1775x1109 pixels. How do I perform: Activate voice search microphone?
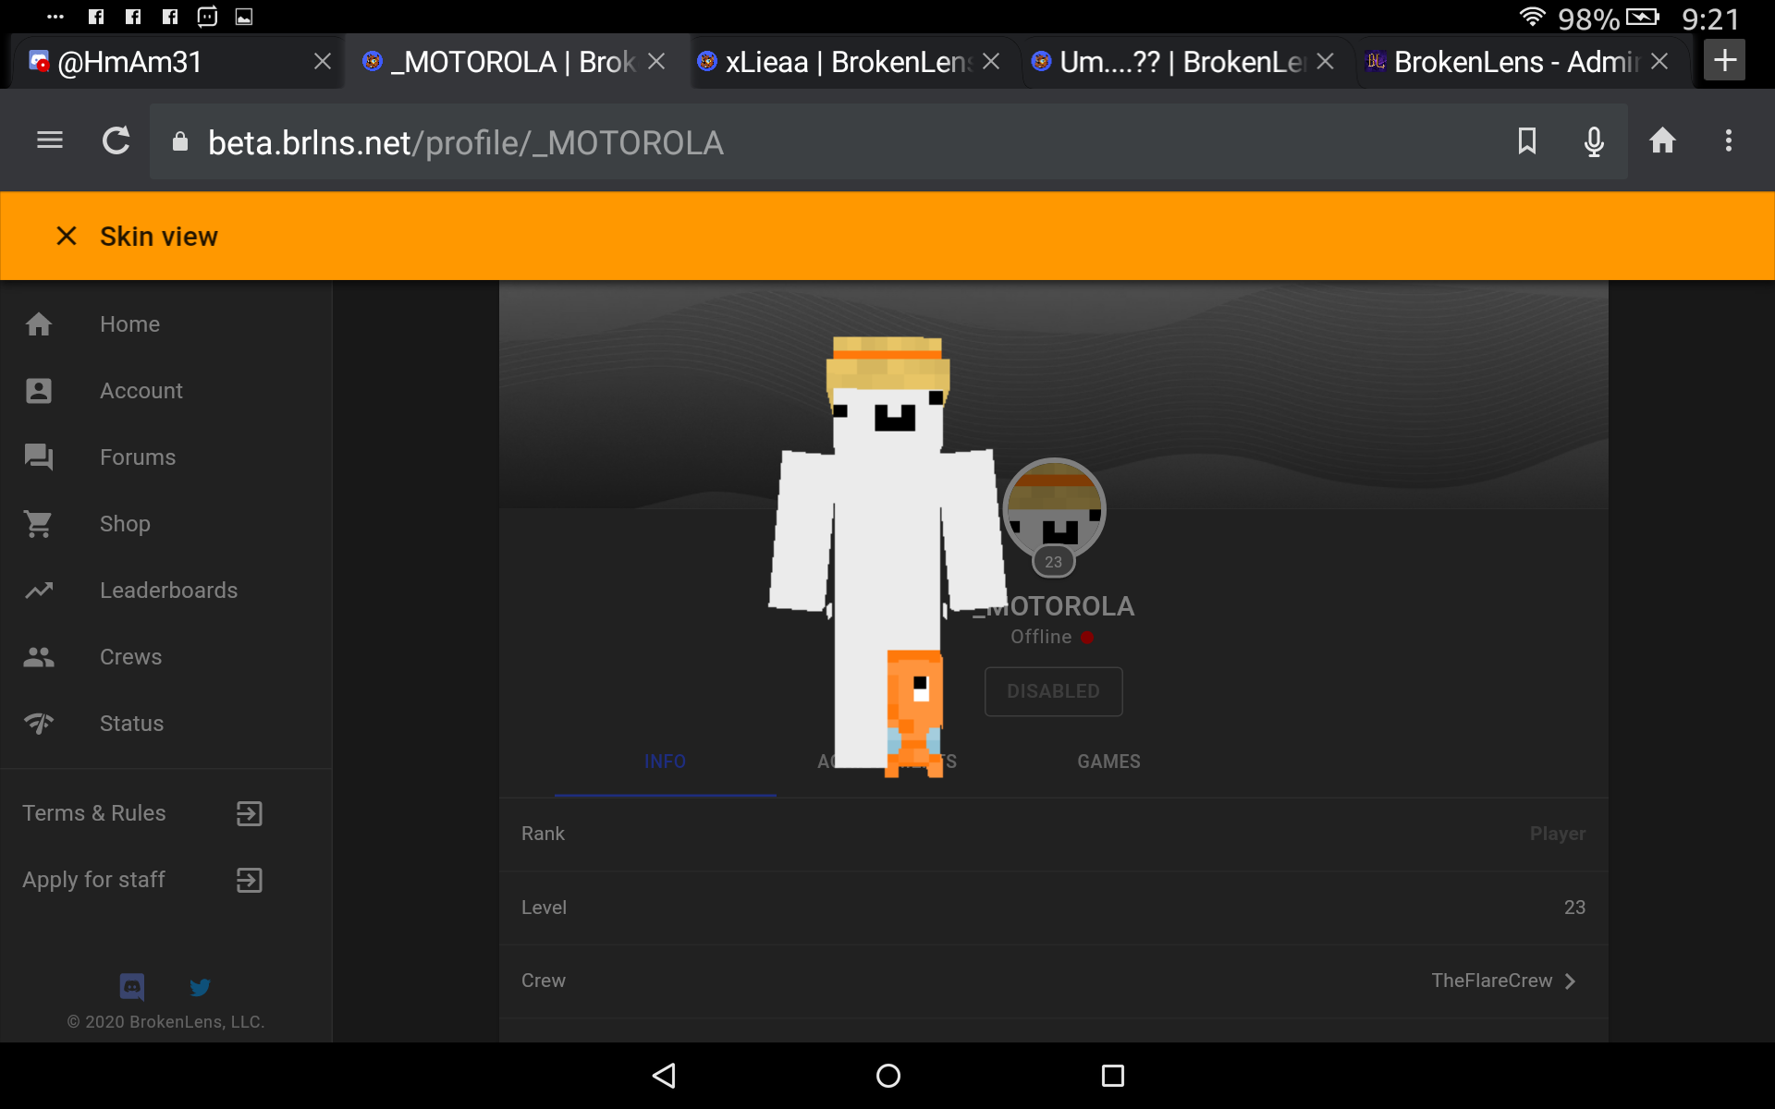tap(1594, 141)
